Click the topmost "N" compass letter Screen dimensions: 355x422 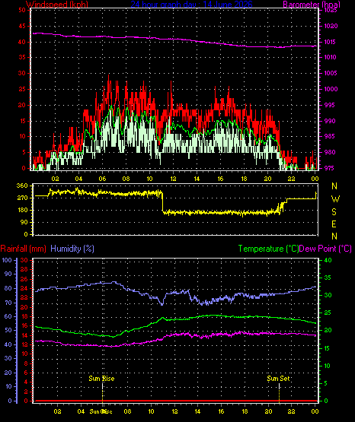click(x=334, y=186)
